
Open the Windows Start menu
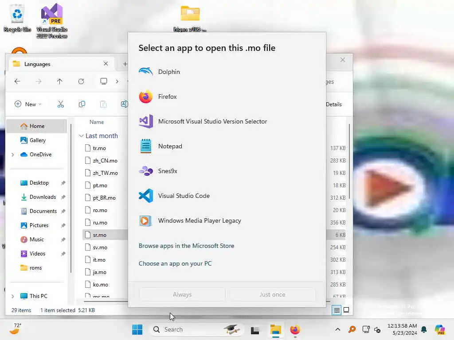(137, 329)
